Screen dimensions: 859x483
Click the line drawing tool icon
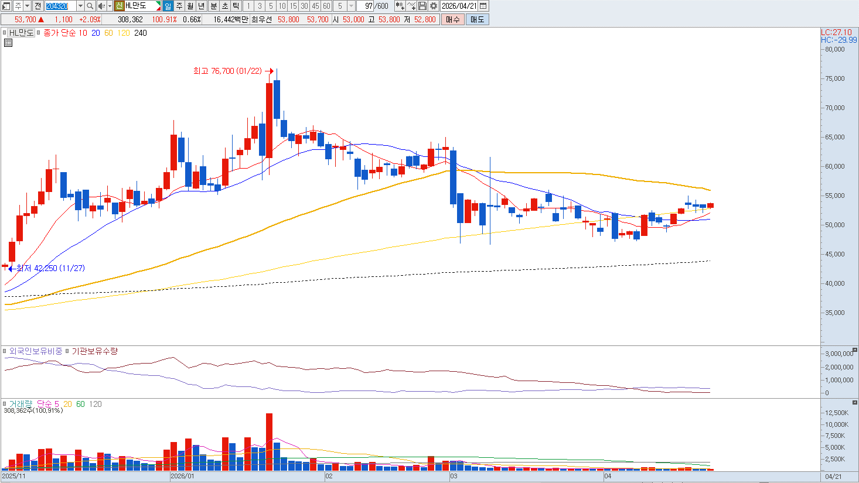tap(411, 6)
